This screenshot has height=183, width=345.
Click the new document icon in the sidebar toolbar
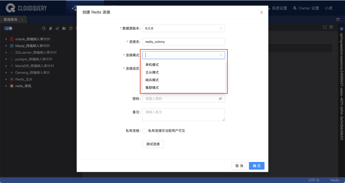(50, 28)
